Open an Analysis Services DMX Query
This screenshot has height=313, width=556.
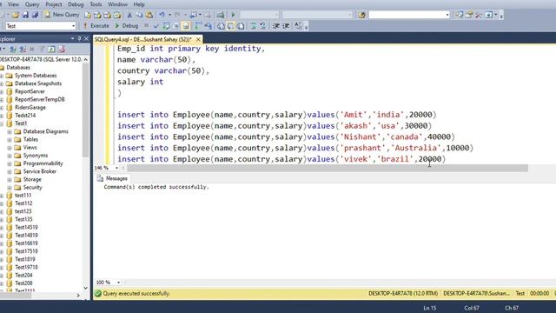[x=107, y=15]
